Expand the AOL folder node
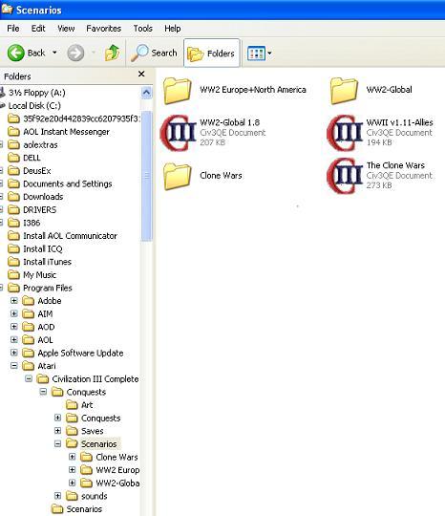The width and height of the screenshot is (445, 516). click(x=14, y=339)
